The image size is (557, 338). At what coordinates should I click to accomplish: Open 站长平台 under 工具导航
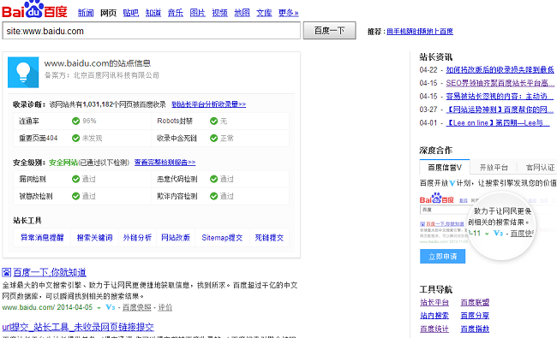point(434,303)
